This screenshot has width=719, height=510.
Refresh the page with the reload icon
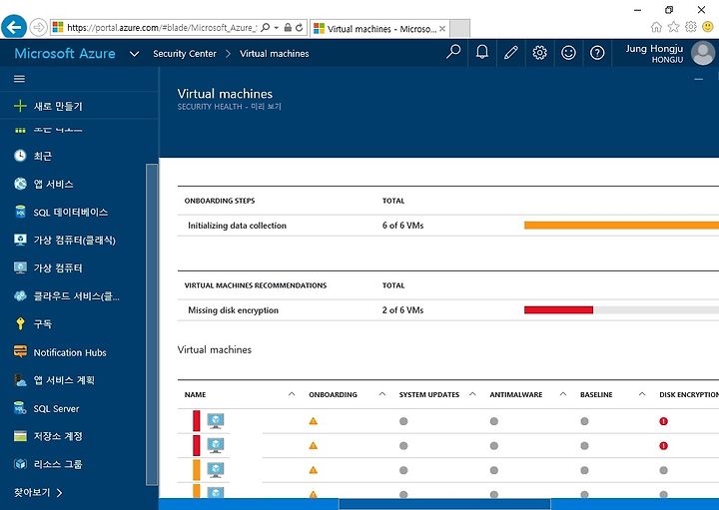pyautogui.click(x=300, y=28)
